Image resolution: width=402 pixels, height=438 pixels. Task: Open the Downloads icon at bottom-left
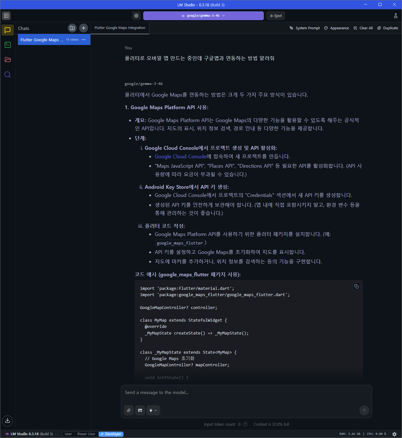pyautogui.click(x=8, y=421)
